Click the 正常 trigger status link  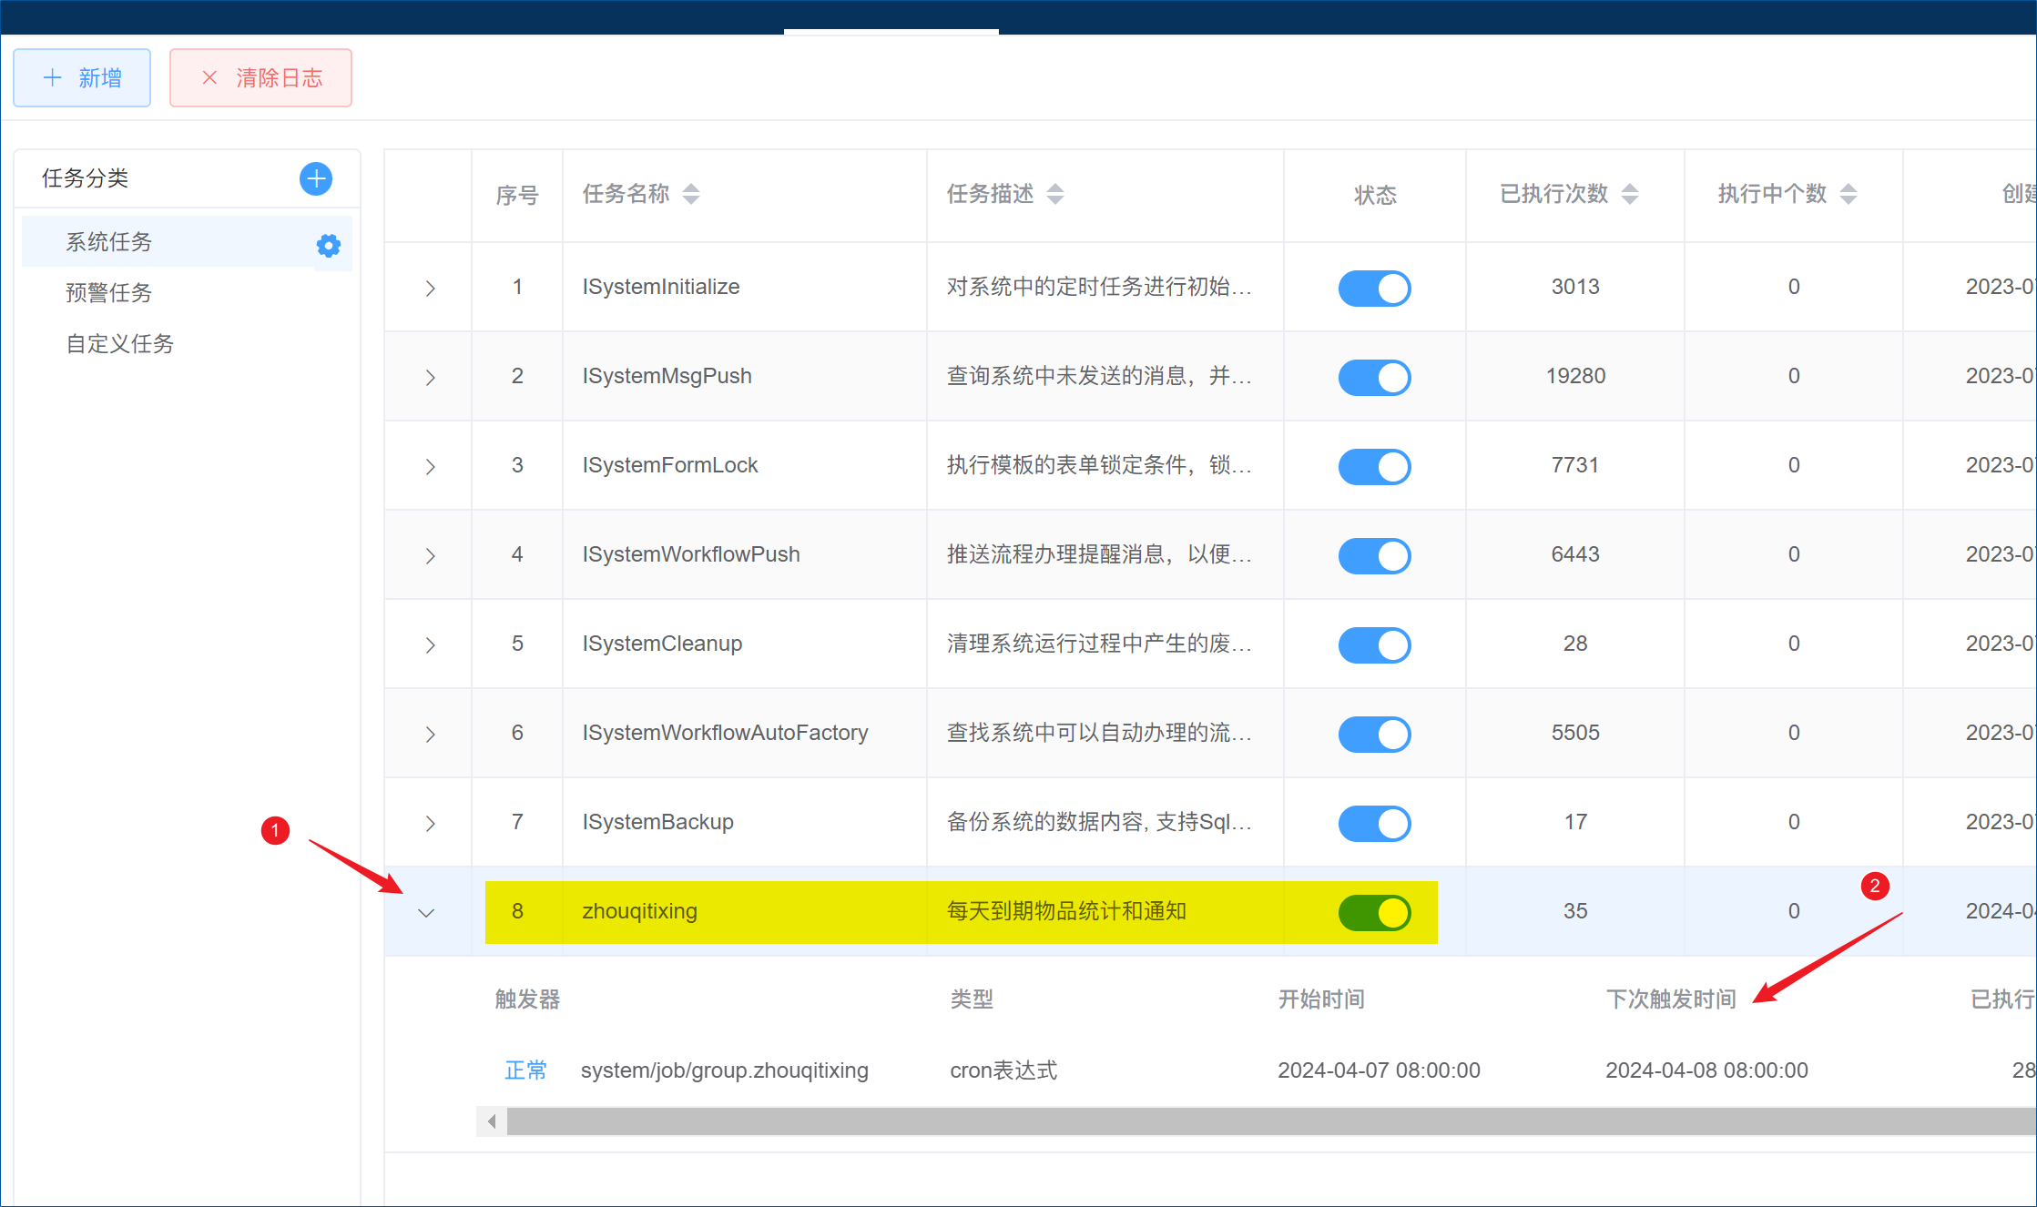tap(525, 1070)
